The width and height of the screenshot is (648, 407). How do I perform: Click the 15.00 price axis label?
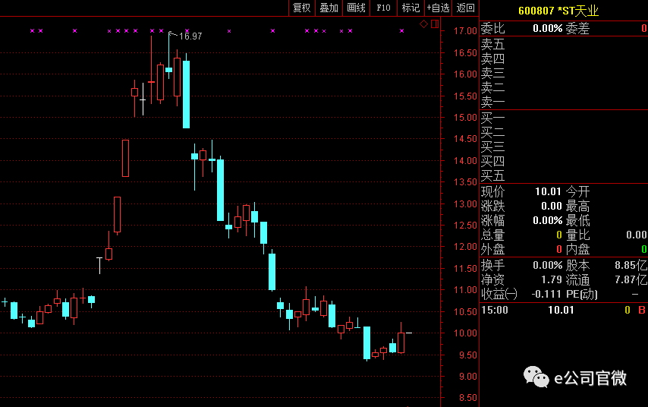coord(465,118)
